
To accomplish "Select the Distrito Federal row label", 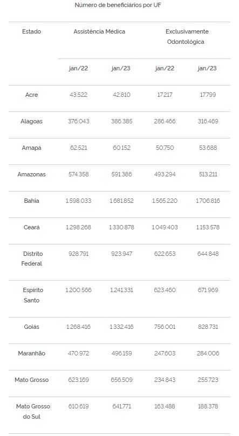I will [32, 259].
